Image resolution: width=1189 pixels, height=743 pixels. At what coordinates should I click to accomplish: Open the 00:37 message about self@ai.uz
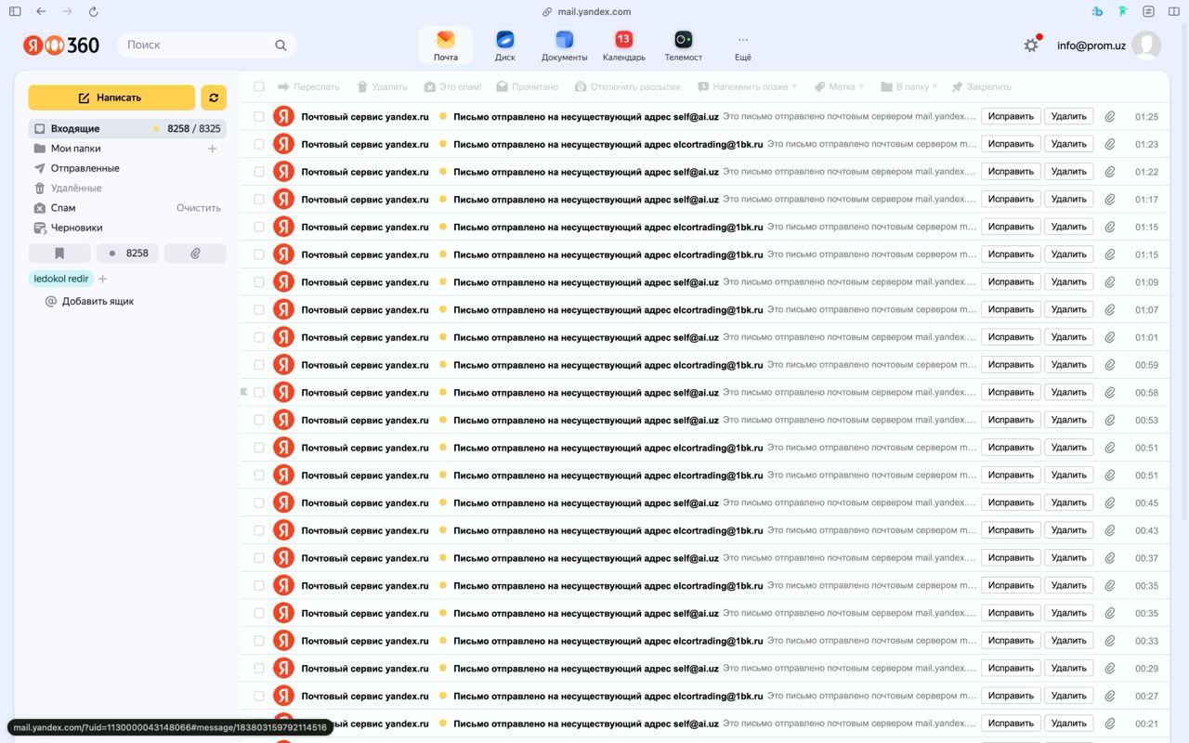pyautogui.click(x=704, y=558)
